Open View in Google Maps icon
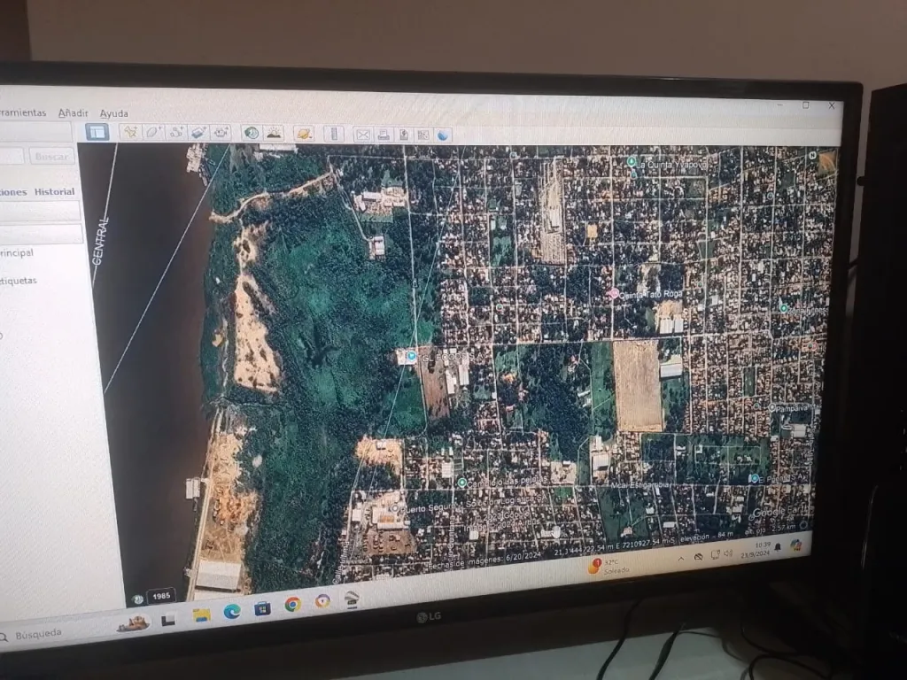This screenshot has height=680, width=907. coord(422,135)
